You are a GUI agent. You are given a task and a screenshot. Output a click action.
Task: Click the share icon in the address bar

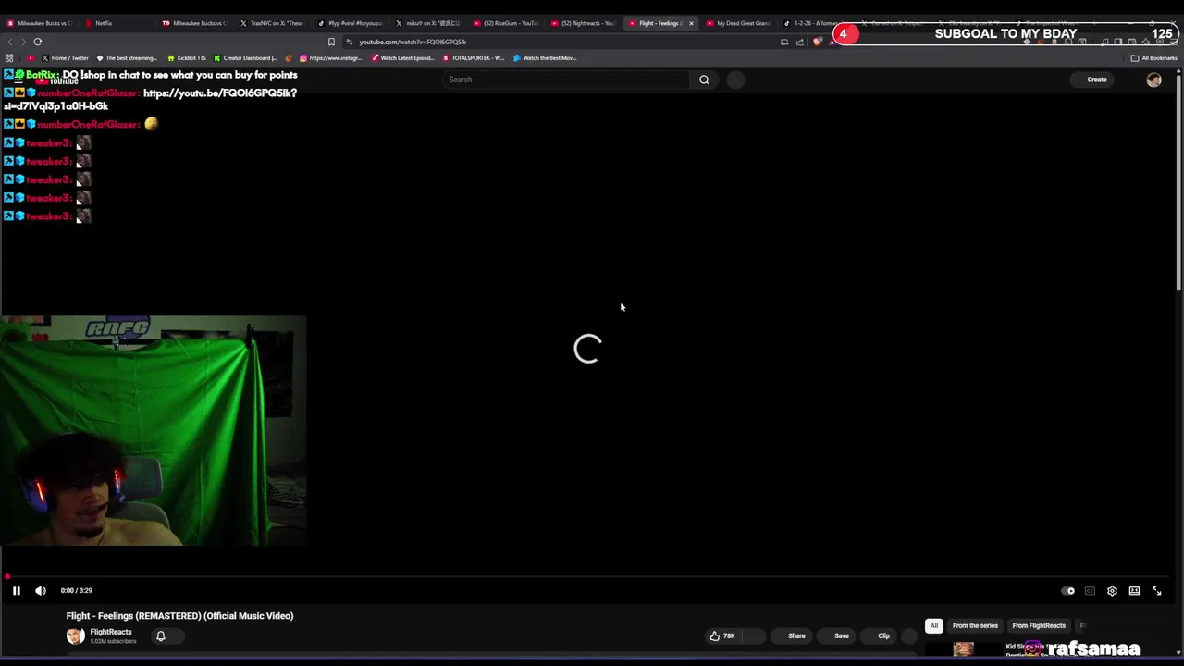click(x=800, y=42)
